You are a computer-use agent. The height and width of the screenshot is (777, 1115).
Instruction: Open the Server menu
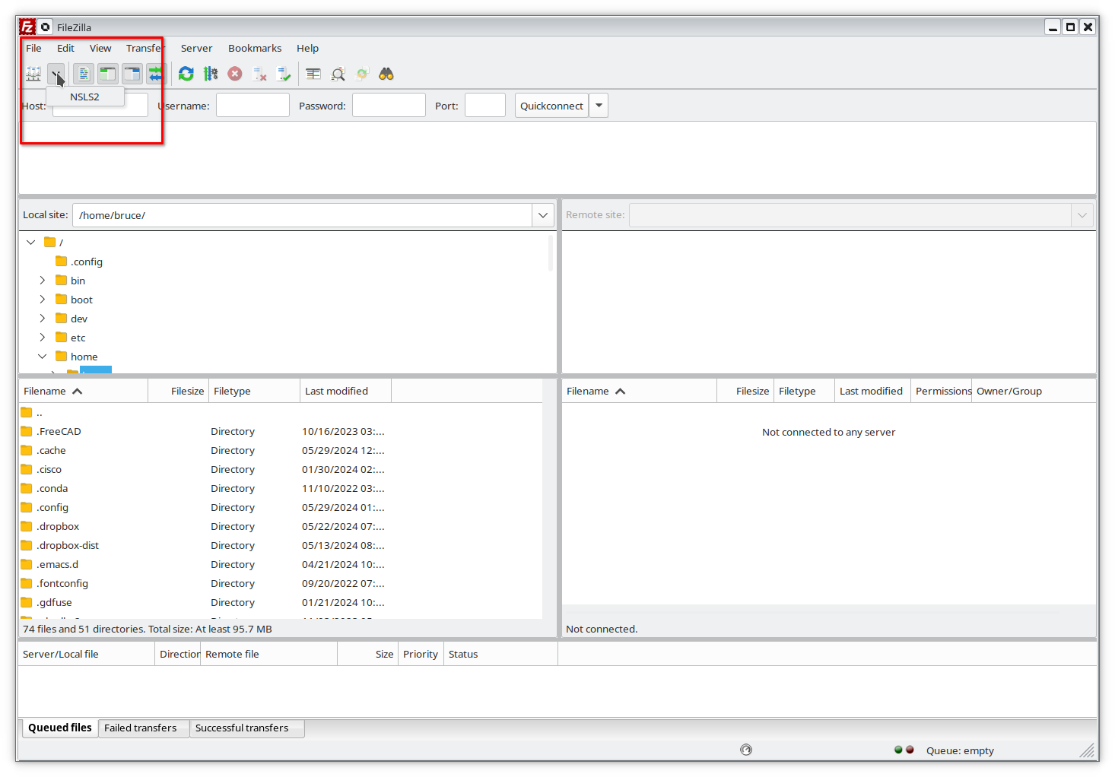[x=196, y=48]
